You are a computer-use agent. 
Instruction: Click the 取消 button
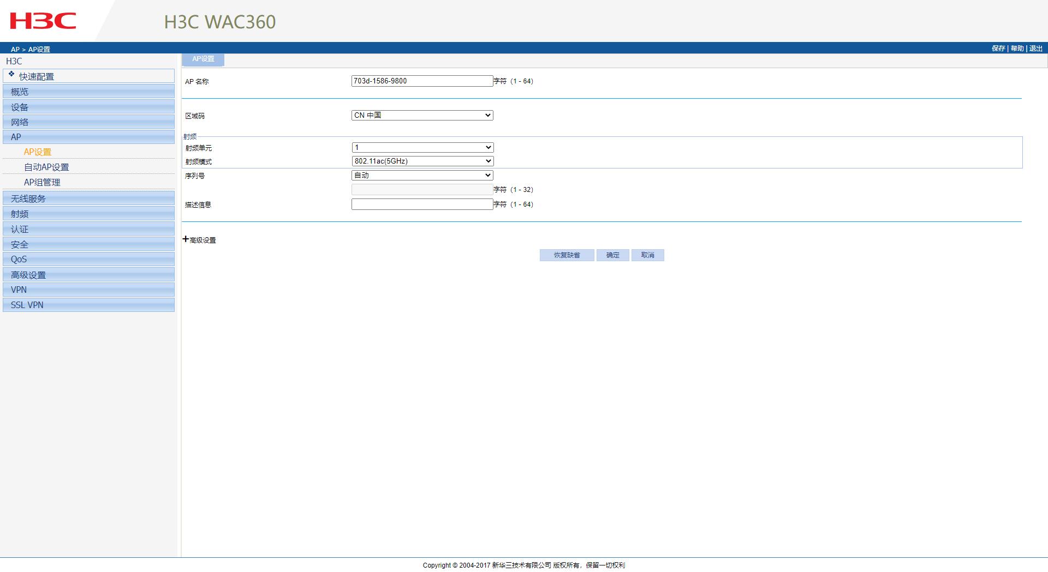click(647, 255)
